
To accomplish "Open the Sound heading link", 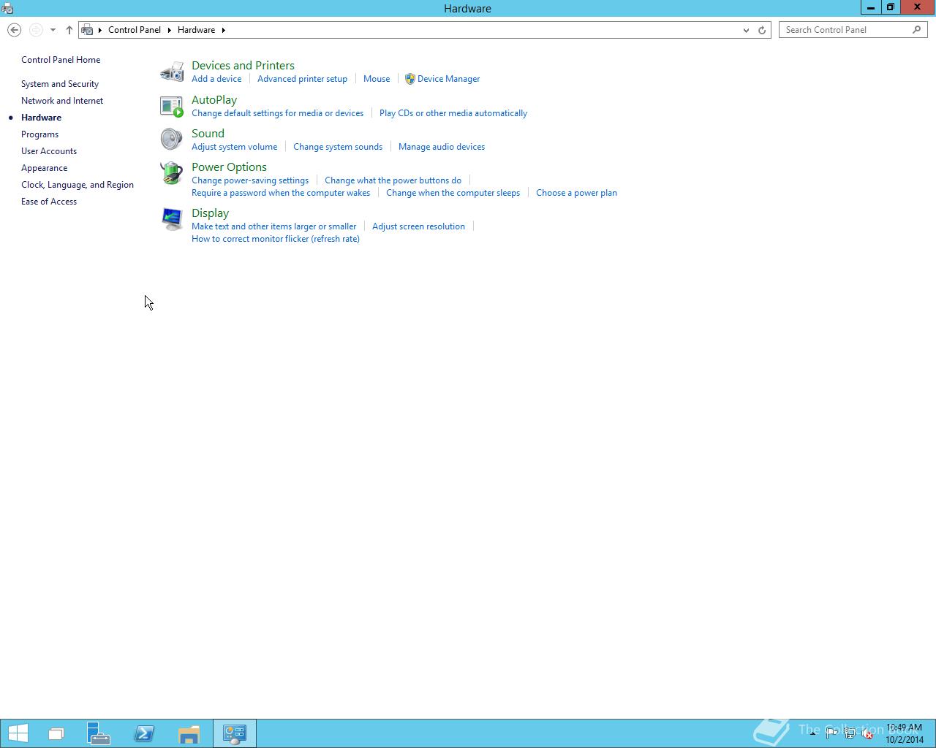I will pyautogui.click(x=208, y=134).
